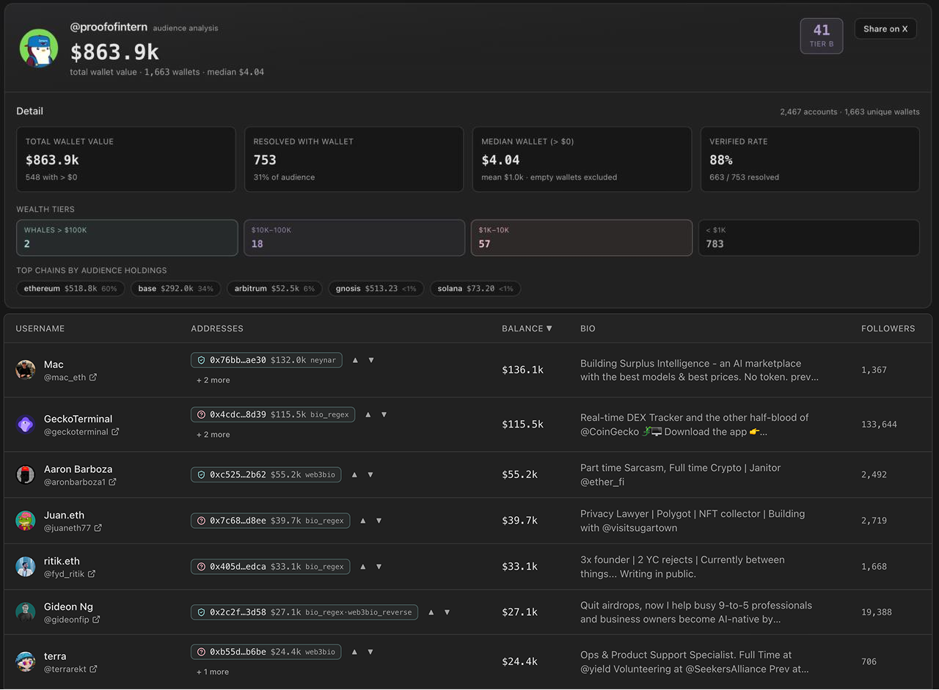Screen dimensions: 939x690
Task: Click the solana chain chip
Action: coord(475,289)
